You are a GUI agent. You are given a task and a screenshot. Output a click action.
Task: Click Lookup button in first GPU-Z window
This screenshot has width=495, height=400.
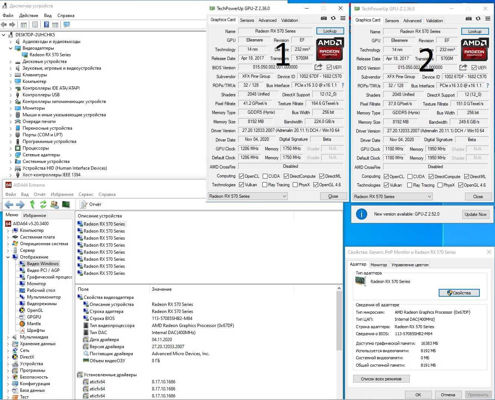tap(330, 31)
